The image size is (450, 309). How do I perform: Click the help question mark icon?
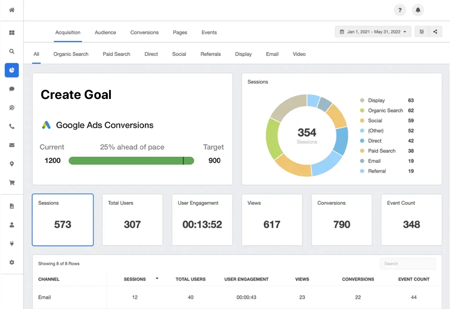click(400, 10)
